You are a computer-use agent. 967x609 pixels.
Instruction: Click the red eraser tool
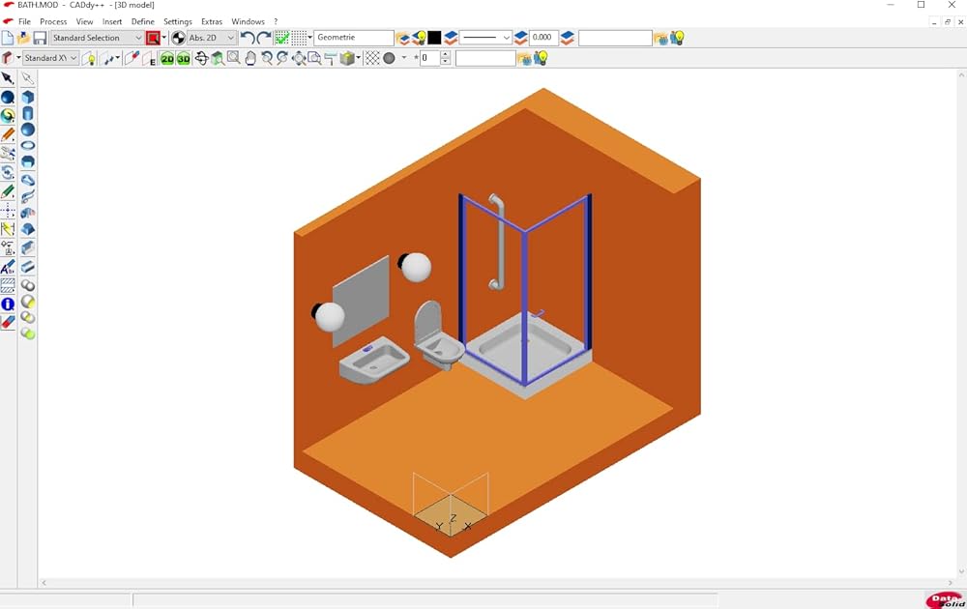[x=8, y=322]
